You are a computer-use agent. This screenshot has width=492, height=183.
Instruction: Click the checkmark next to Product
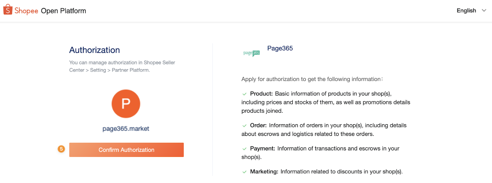(x=244, y=94)
